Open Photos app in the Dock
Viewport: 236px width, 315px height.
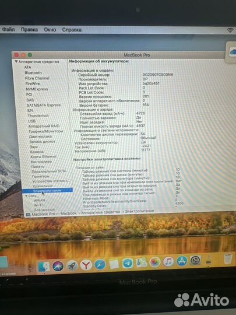(155, 262)
